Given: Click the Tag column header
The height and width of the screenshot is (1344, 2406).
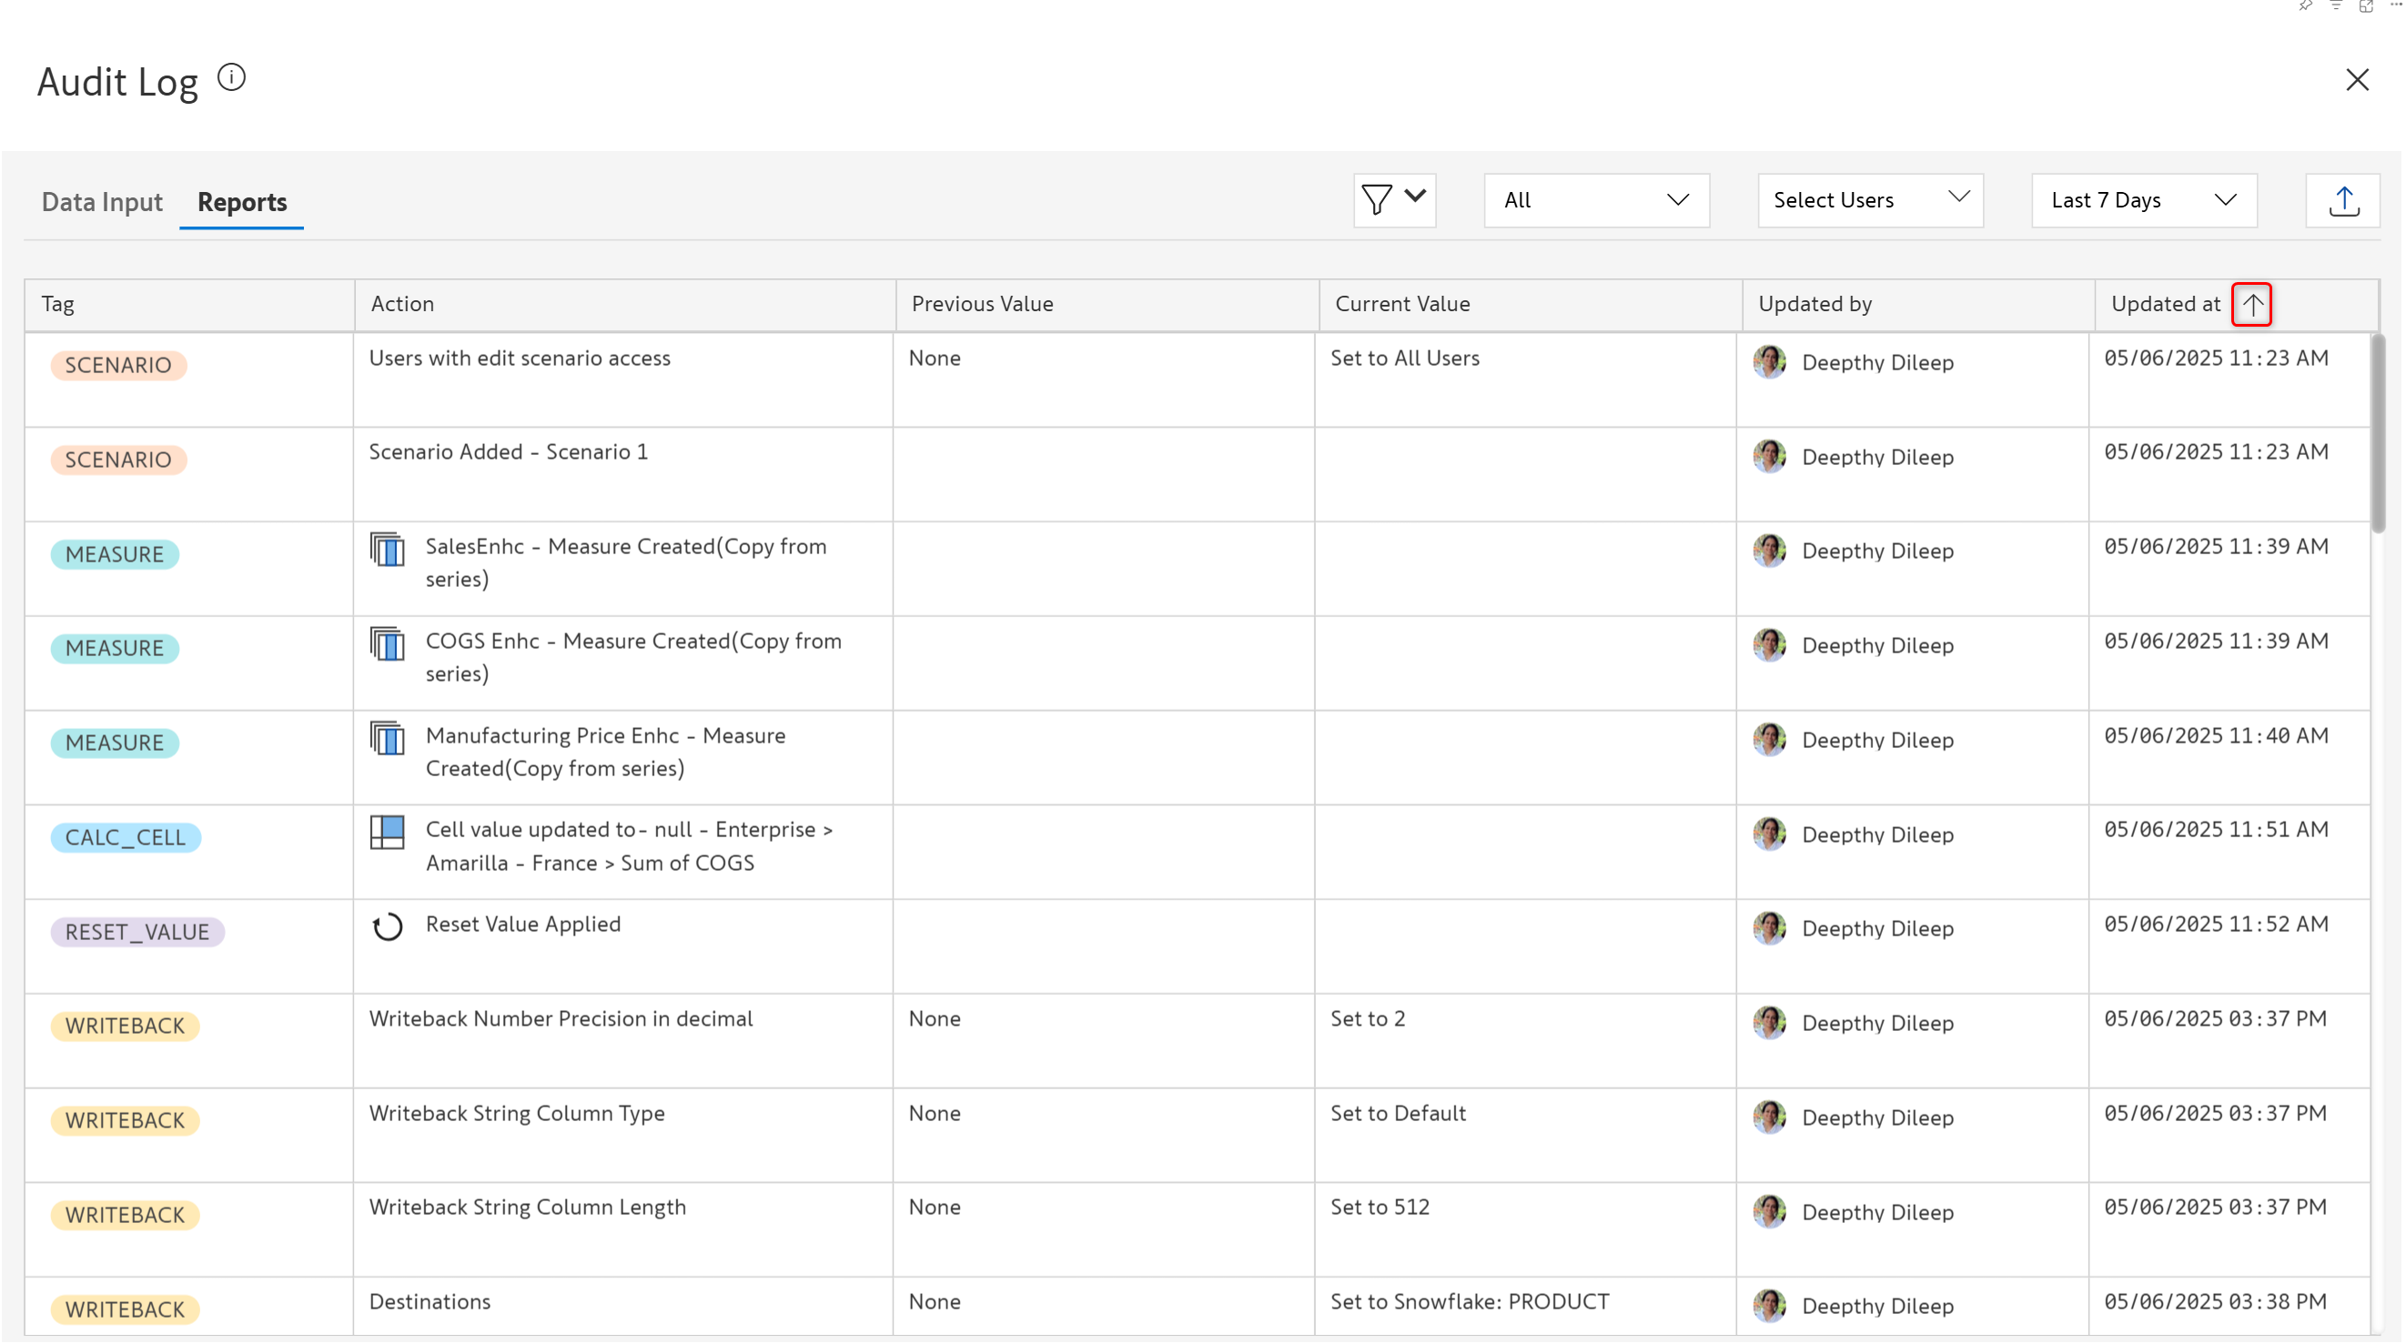Looking at the screenshot, I should click(x=58, y=305).
